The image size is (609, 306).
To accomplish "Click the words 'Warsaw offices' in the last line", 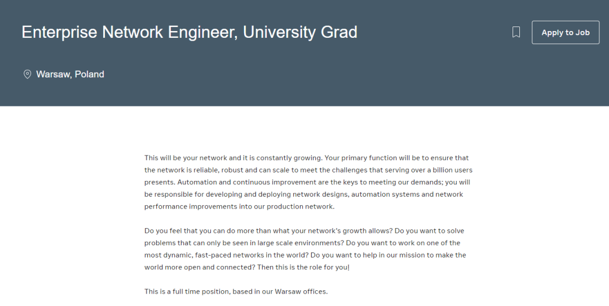I will (301, 291).
